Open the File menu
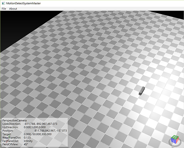184x148 pixels. pyautogui.click(x=4, y=9)
